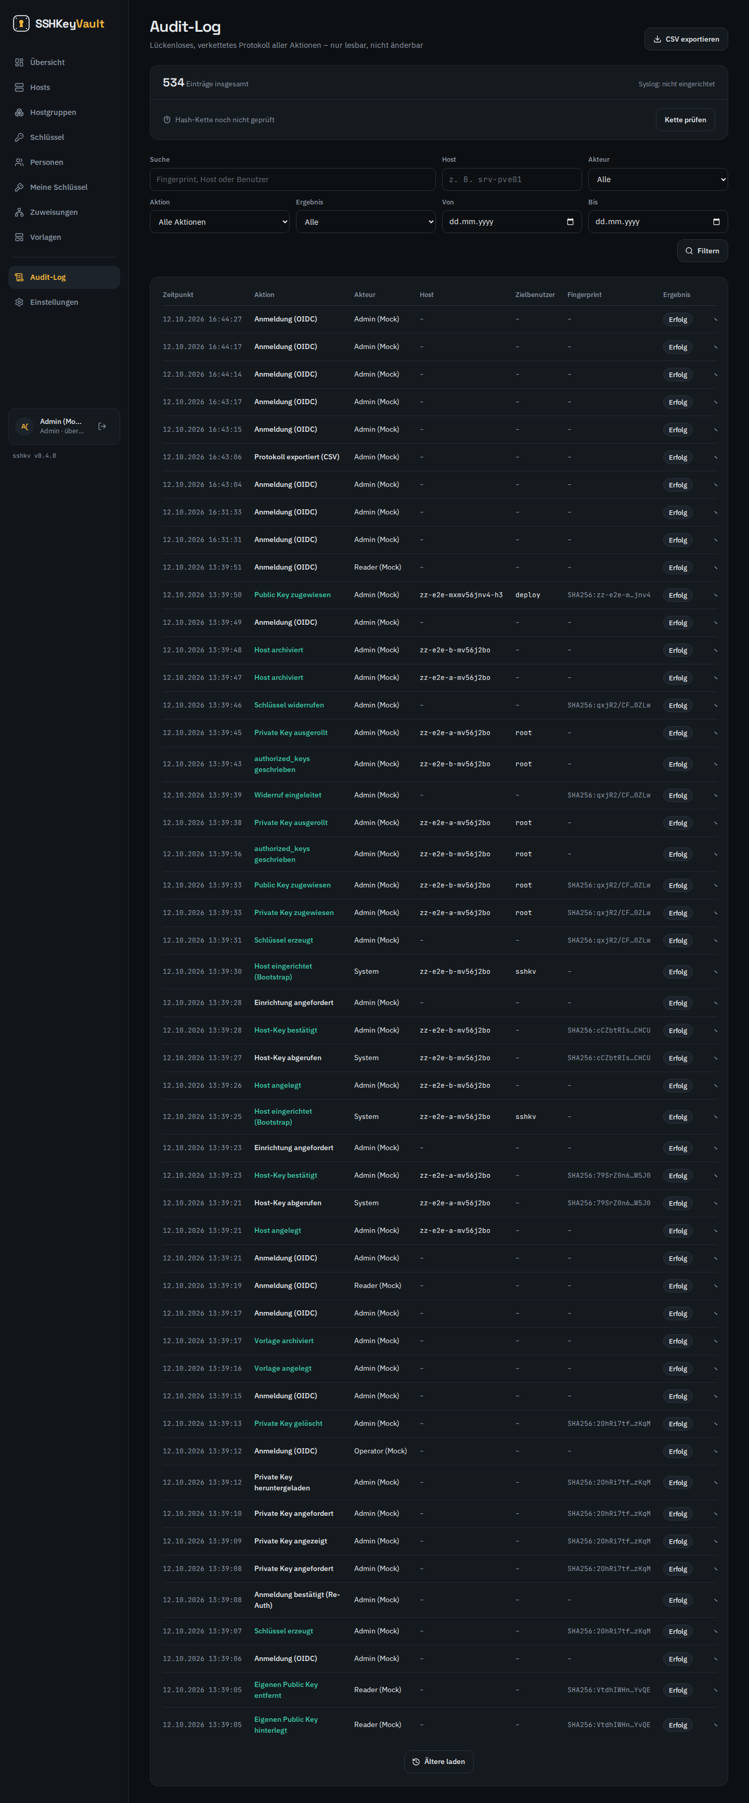Click the Fingerprint column header
Screen dimensions: 749x1803
click(585, 294)
